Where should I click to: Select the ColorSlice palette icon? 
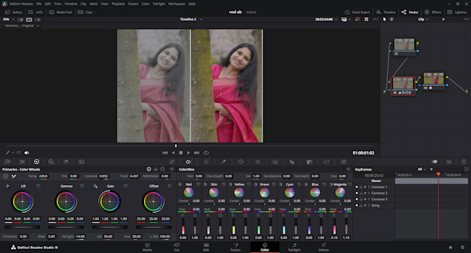(x=188, y=162)
